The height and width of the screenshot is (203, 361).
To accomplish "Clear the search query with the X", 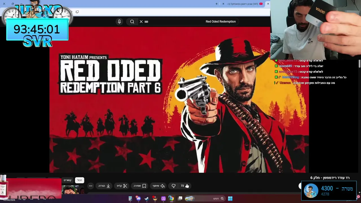I will [141, 21].
